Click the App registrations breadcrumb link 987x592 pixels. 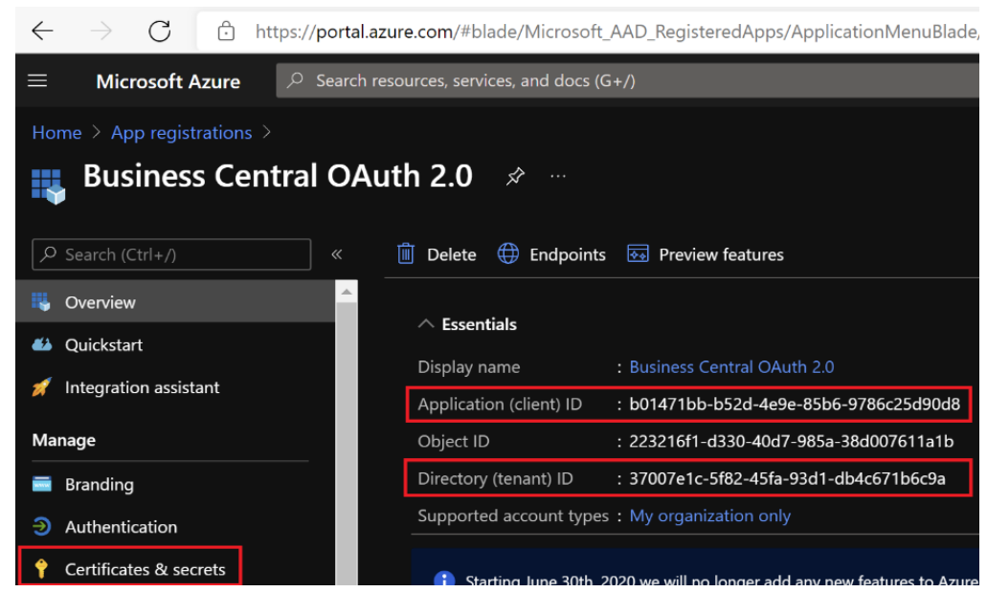tap(181, 133)
